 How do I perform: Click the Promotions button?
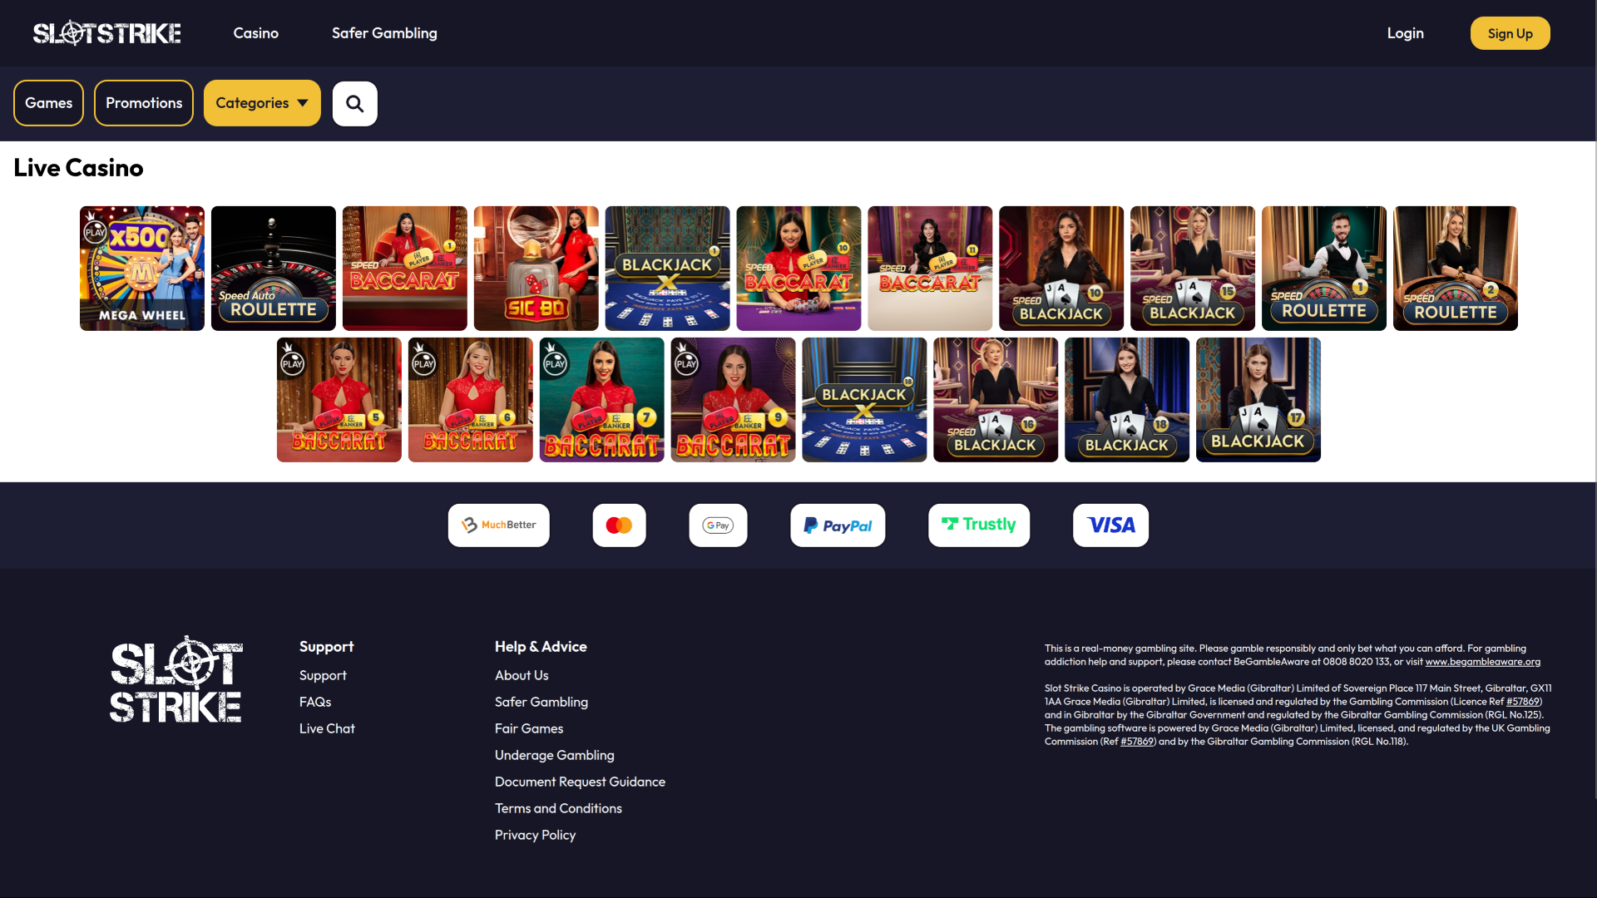coord(143,103)
